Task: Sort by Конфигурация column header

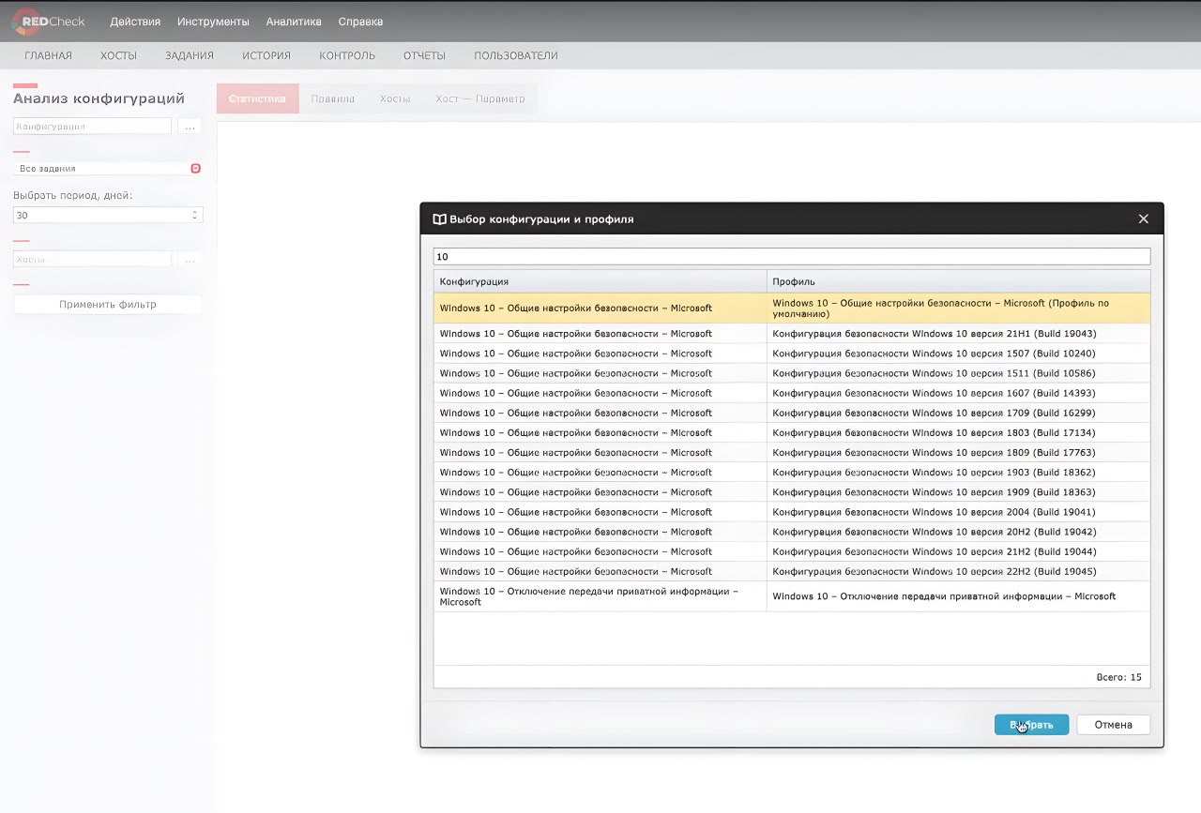Action: coord(600,281)
